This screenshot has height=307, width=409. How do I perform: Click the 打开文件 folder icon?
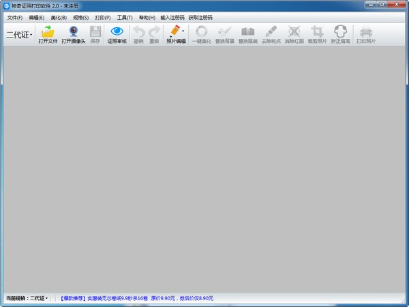[x=48, y=32]
